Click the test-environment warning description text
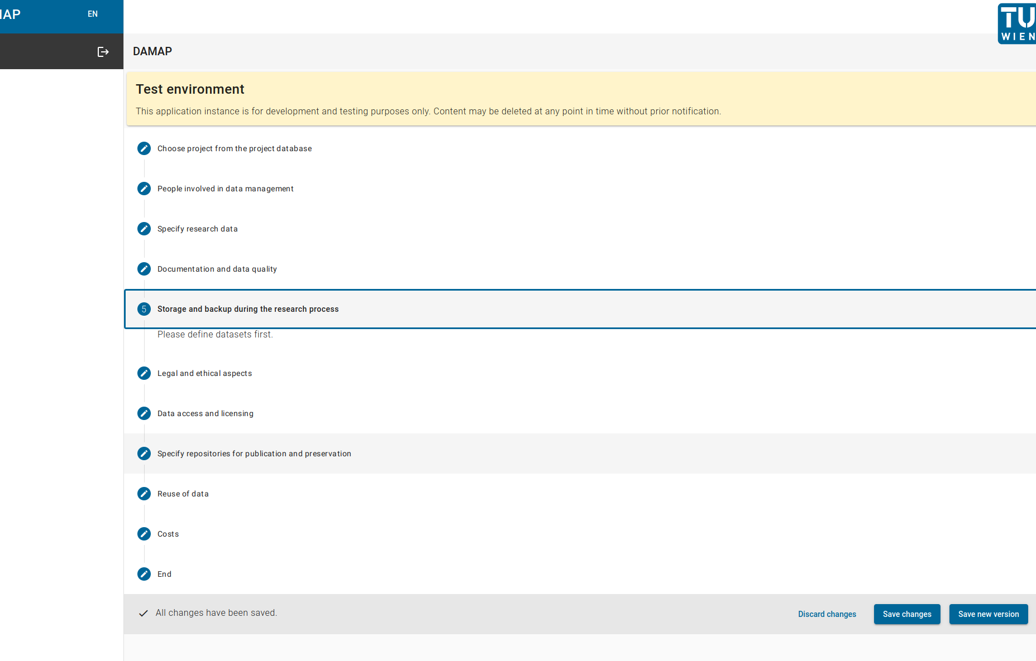The width and height of the screenshot is (1036, 661). (428, 111)
